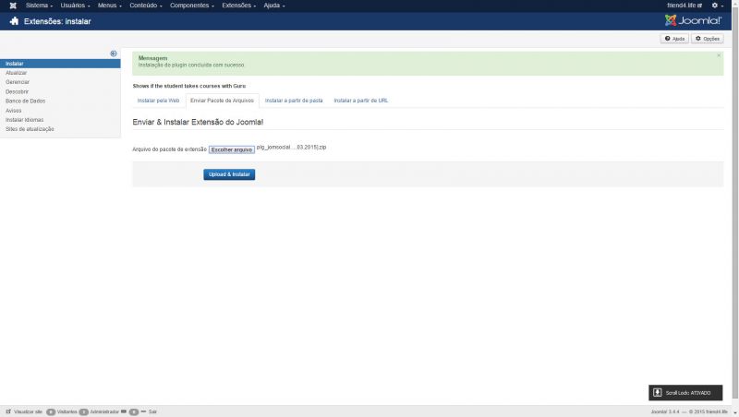This screenshot has width=739, height=417.
Task: Open the Ajuda menu in top bar
Action: pos(273,6)
